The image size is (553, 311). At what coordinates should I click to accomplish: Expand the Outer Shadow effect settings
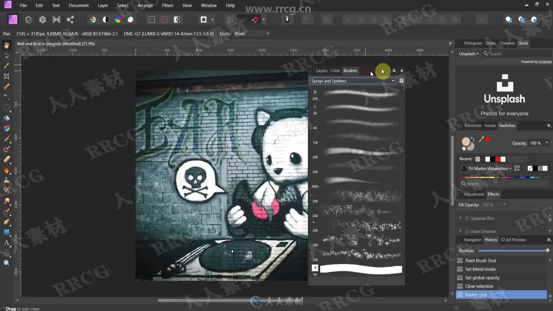[461, 231]
